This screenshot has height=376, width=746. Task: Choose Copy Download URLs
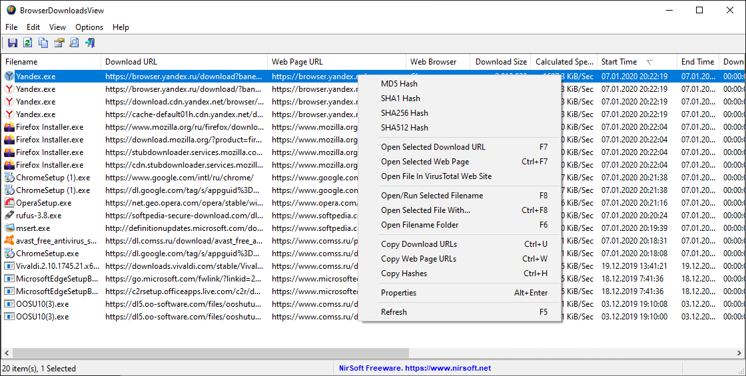(x=460, y=244)
